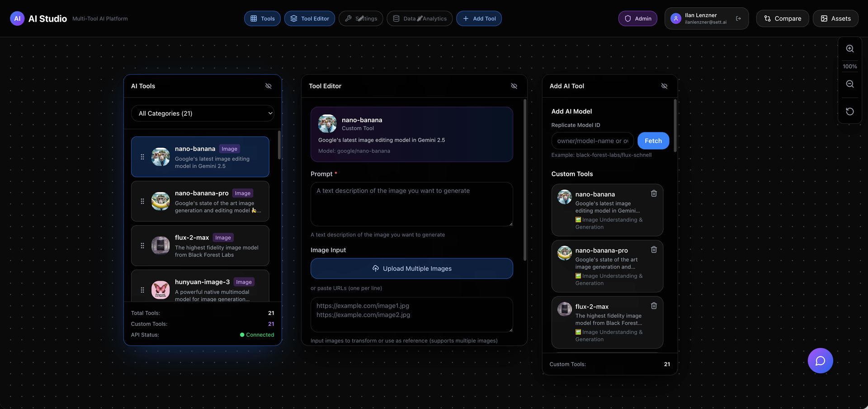Image resolution: width=868 pixels, height=409 pixels.
Task: Open the Tool Editor tab
Action: pyautogui.click(x=309, y=19)
